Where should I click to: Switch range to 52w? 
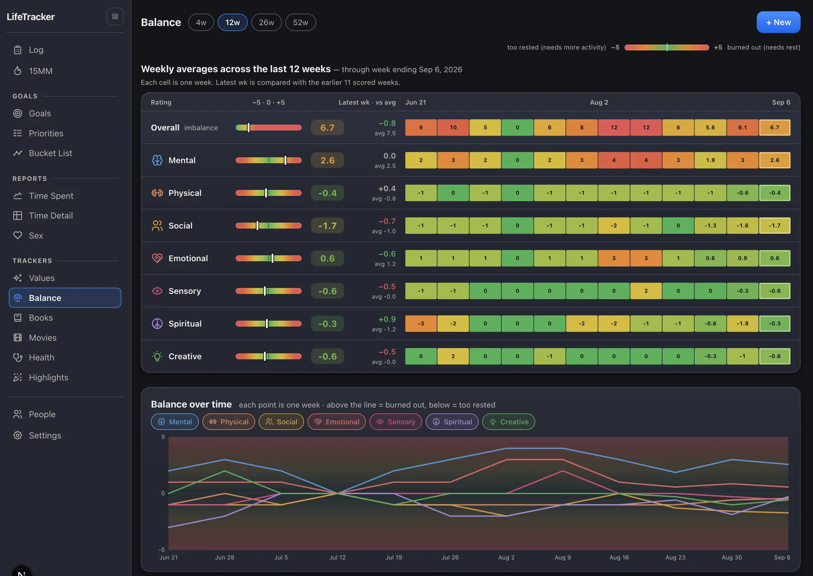(x=300, y=22)
